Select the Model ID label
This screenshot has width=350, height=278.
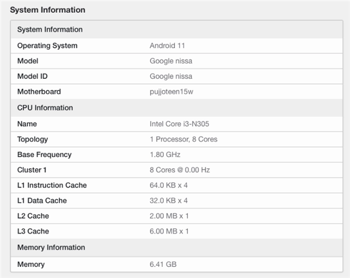[x=32, y=76]
